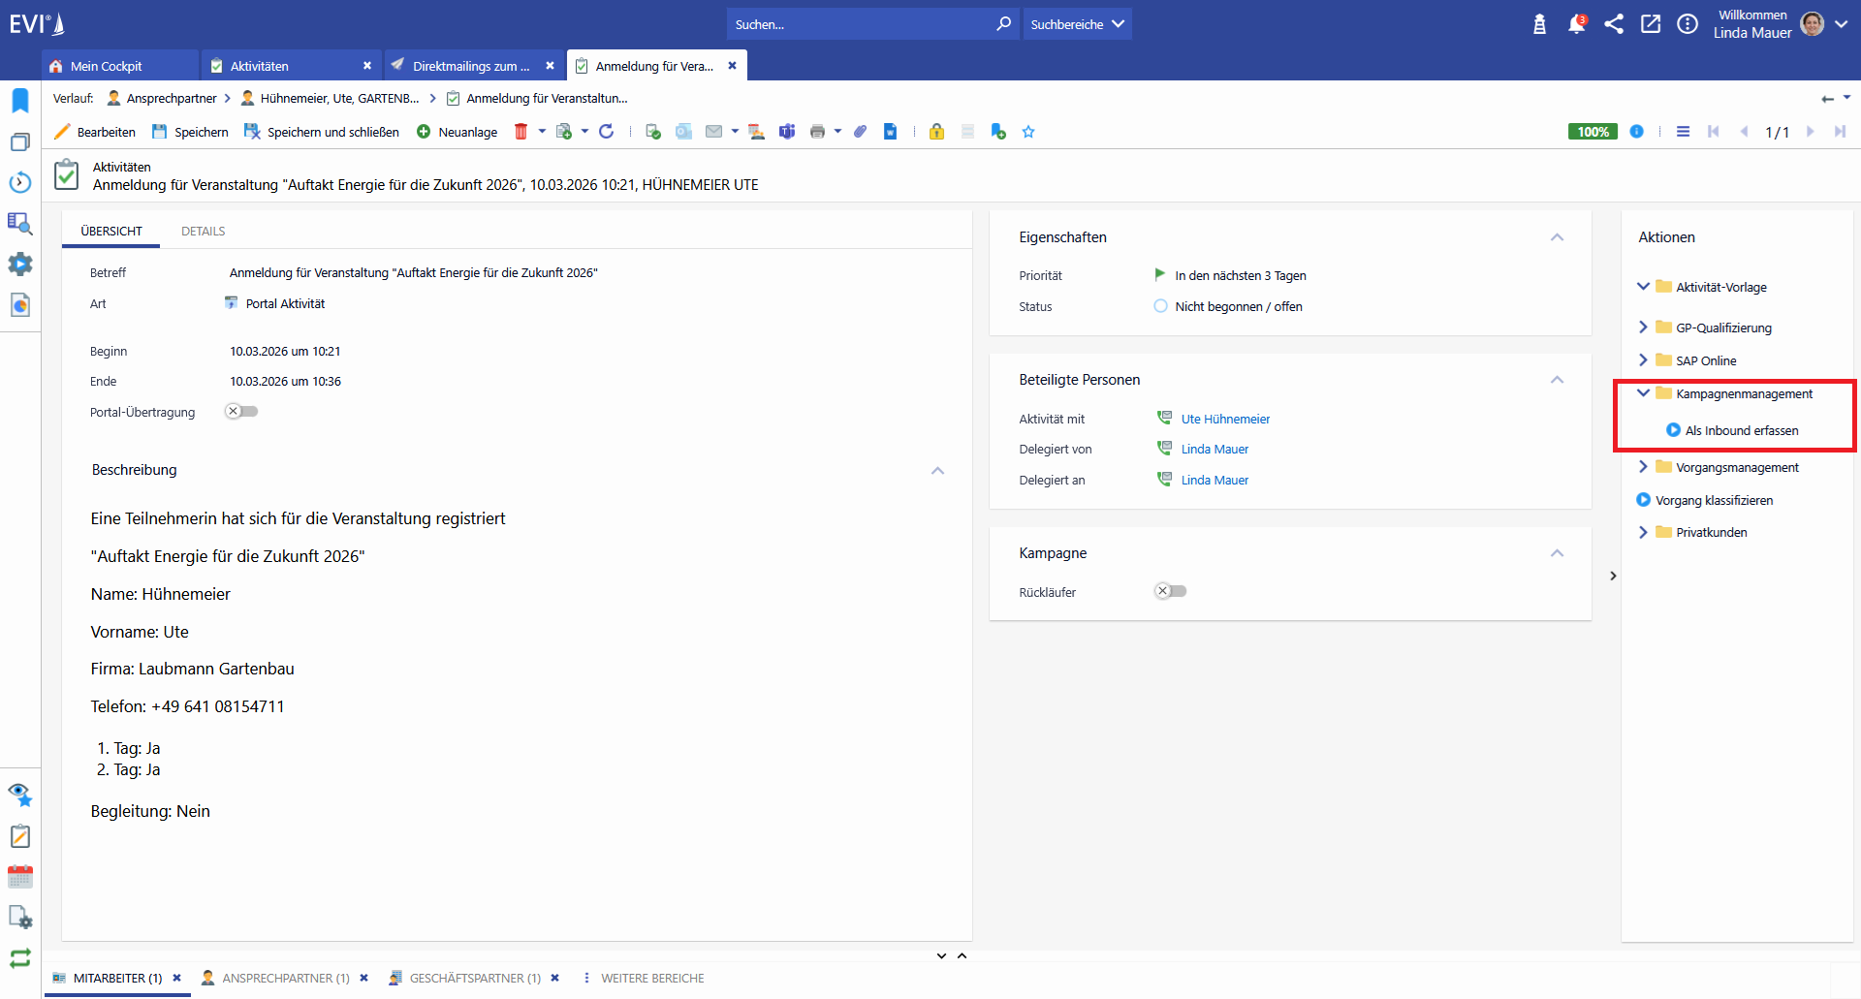Open Microsoft Teams icon in toolbar

[787, 132]
